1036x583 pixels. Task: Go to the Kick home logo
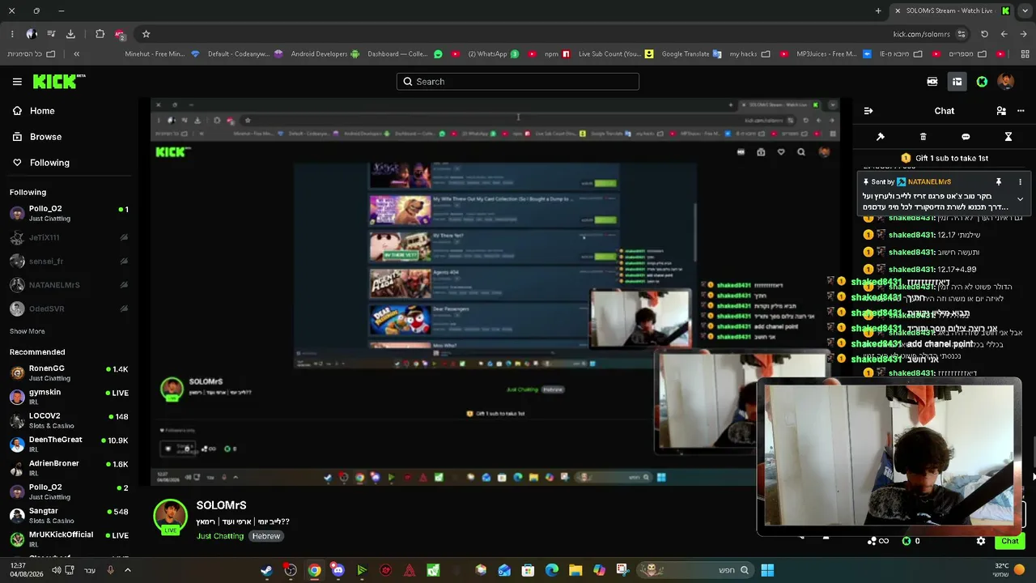tap(58, 81)
